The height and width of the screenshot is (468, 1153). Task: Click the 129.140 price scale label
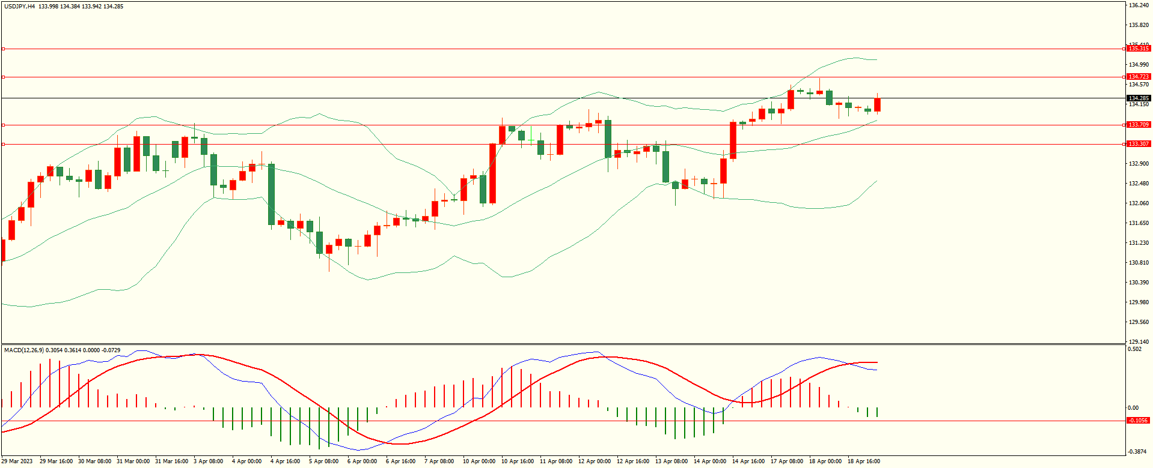tap(1139, 342)
